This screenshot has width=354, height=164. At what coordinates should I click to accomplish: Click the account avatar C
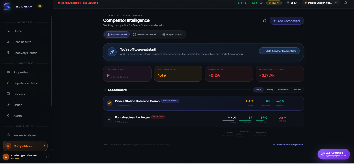[x=6, y=157]
